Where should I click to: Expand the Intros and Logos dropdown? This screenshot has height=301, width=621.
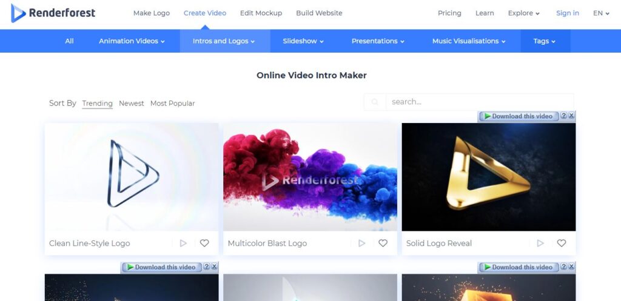click(224, 41)
